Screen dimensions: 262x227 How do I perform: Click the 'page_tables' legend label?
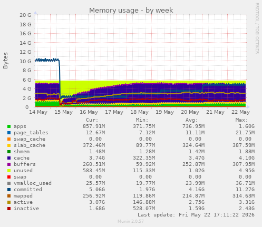pyautogui.click(x=31, y=133)
